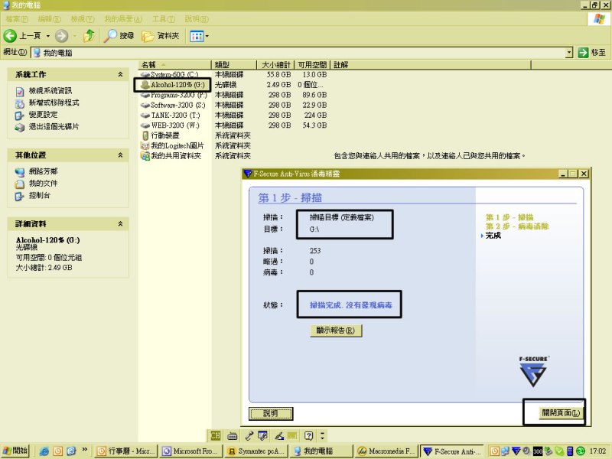
Task: Expand the address bar dropdown list
Action: [568, 52]
